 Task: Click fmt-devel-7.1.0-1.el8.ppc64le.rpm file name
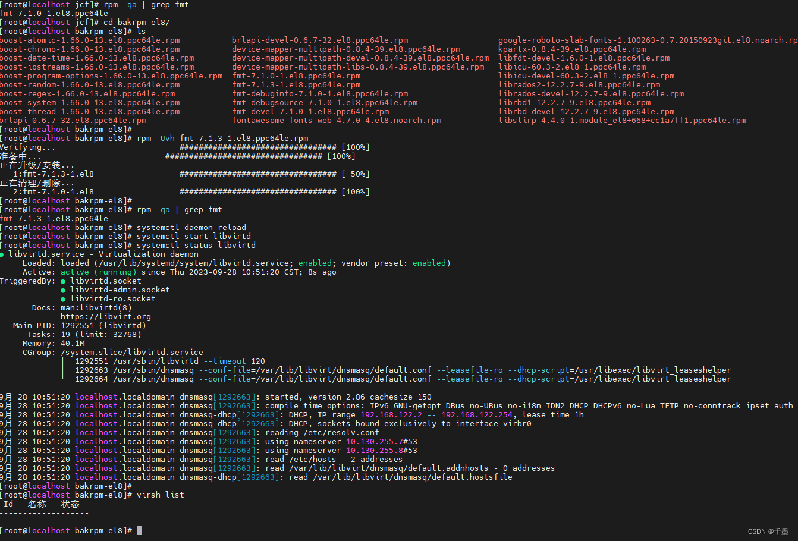click(x=310, y=112)
